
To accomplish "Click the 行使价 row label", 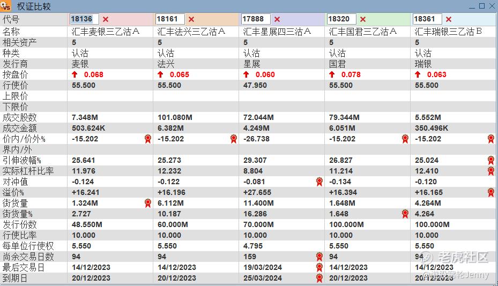I will 15,85.
